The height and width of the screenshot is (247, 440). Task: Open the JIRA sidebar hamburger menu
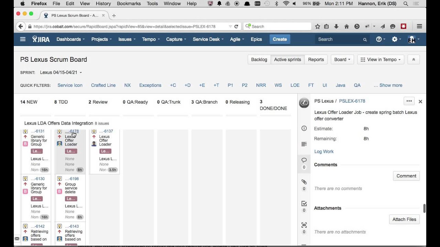(x=23, y=39)
